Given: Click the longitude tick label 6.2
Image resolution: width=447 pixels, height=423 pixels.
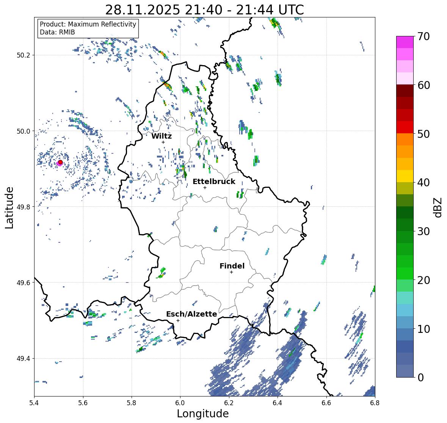Looking at the screenshot, I should click(229, 403).
